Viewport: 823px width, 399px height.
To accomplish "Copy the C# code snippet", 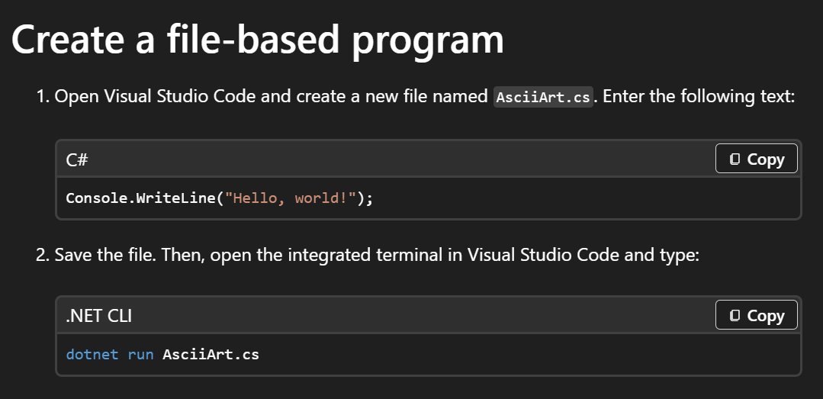I will pyautogui.click(x=757, y=159).
